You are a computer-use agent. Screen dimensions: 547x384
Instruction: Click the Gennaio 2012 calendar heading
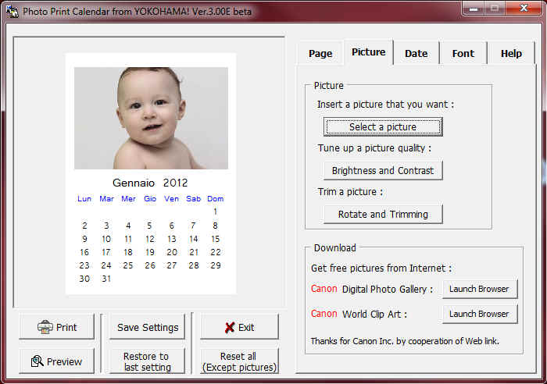(150, 183)
